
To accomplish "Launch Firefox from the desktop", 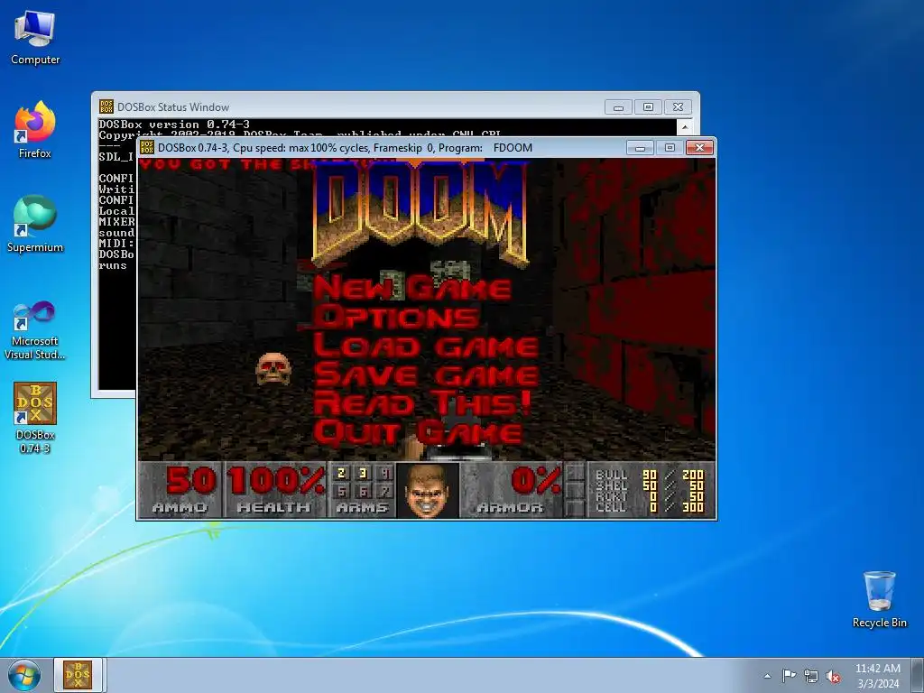I will [x=35, y=131].
